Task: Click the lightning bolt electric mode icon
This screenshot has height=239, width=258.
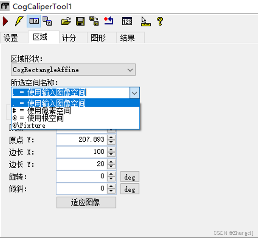Action: click(19, 21)
